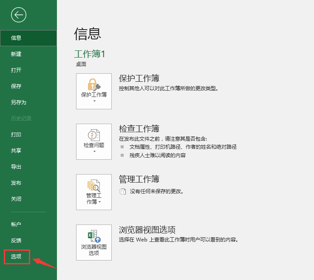314x280 pixels.
Task: Click the text 选择在 Web 上查看此工作簿时用户可以看到的内容。
Action: [x=178, y=239]
